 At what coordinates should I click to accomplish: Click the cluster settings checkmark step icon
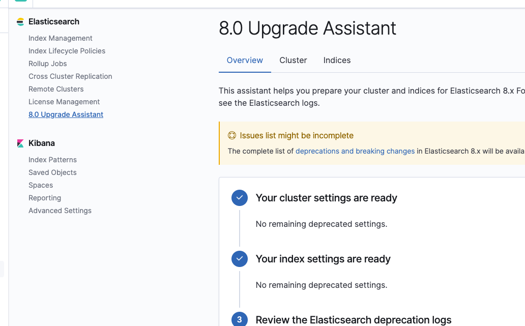(x=240, y=198)
